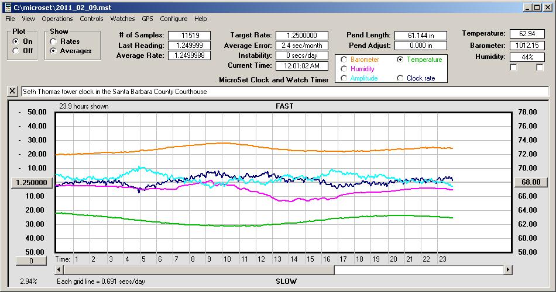The height and width of the screenshot is (292, 556).
Task: Click the '23.9 hours shown' label
Action: point(84,106)
